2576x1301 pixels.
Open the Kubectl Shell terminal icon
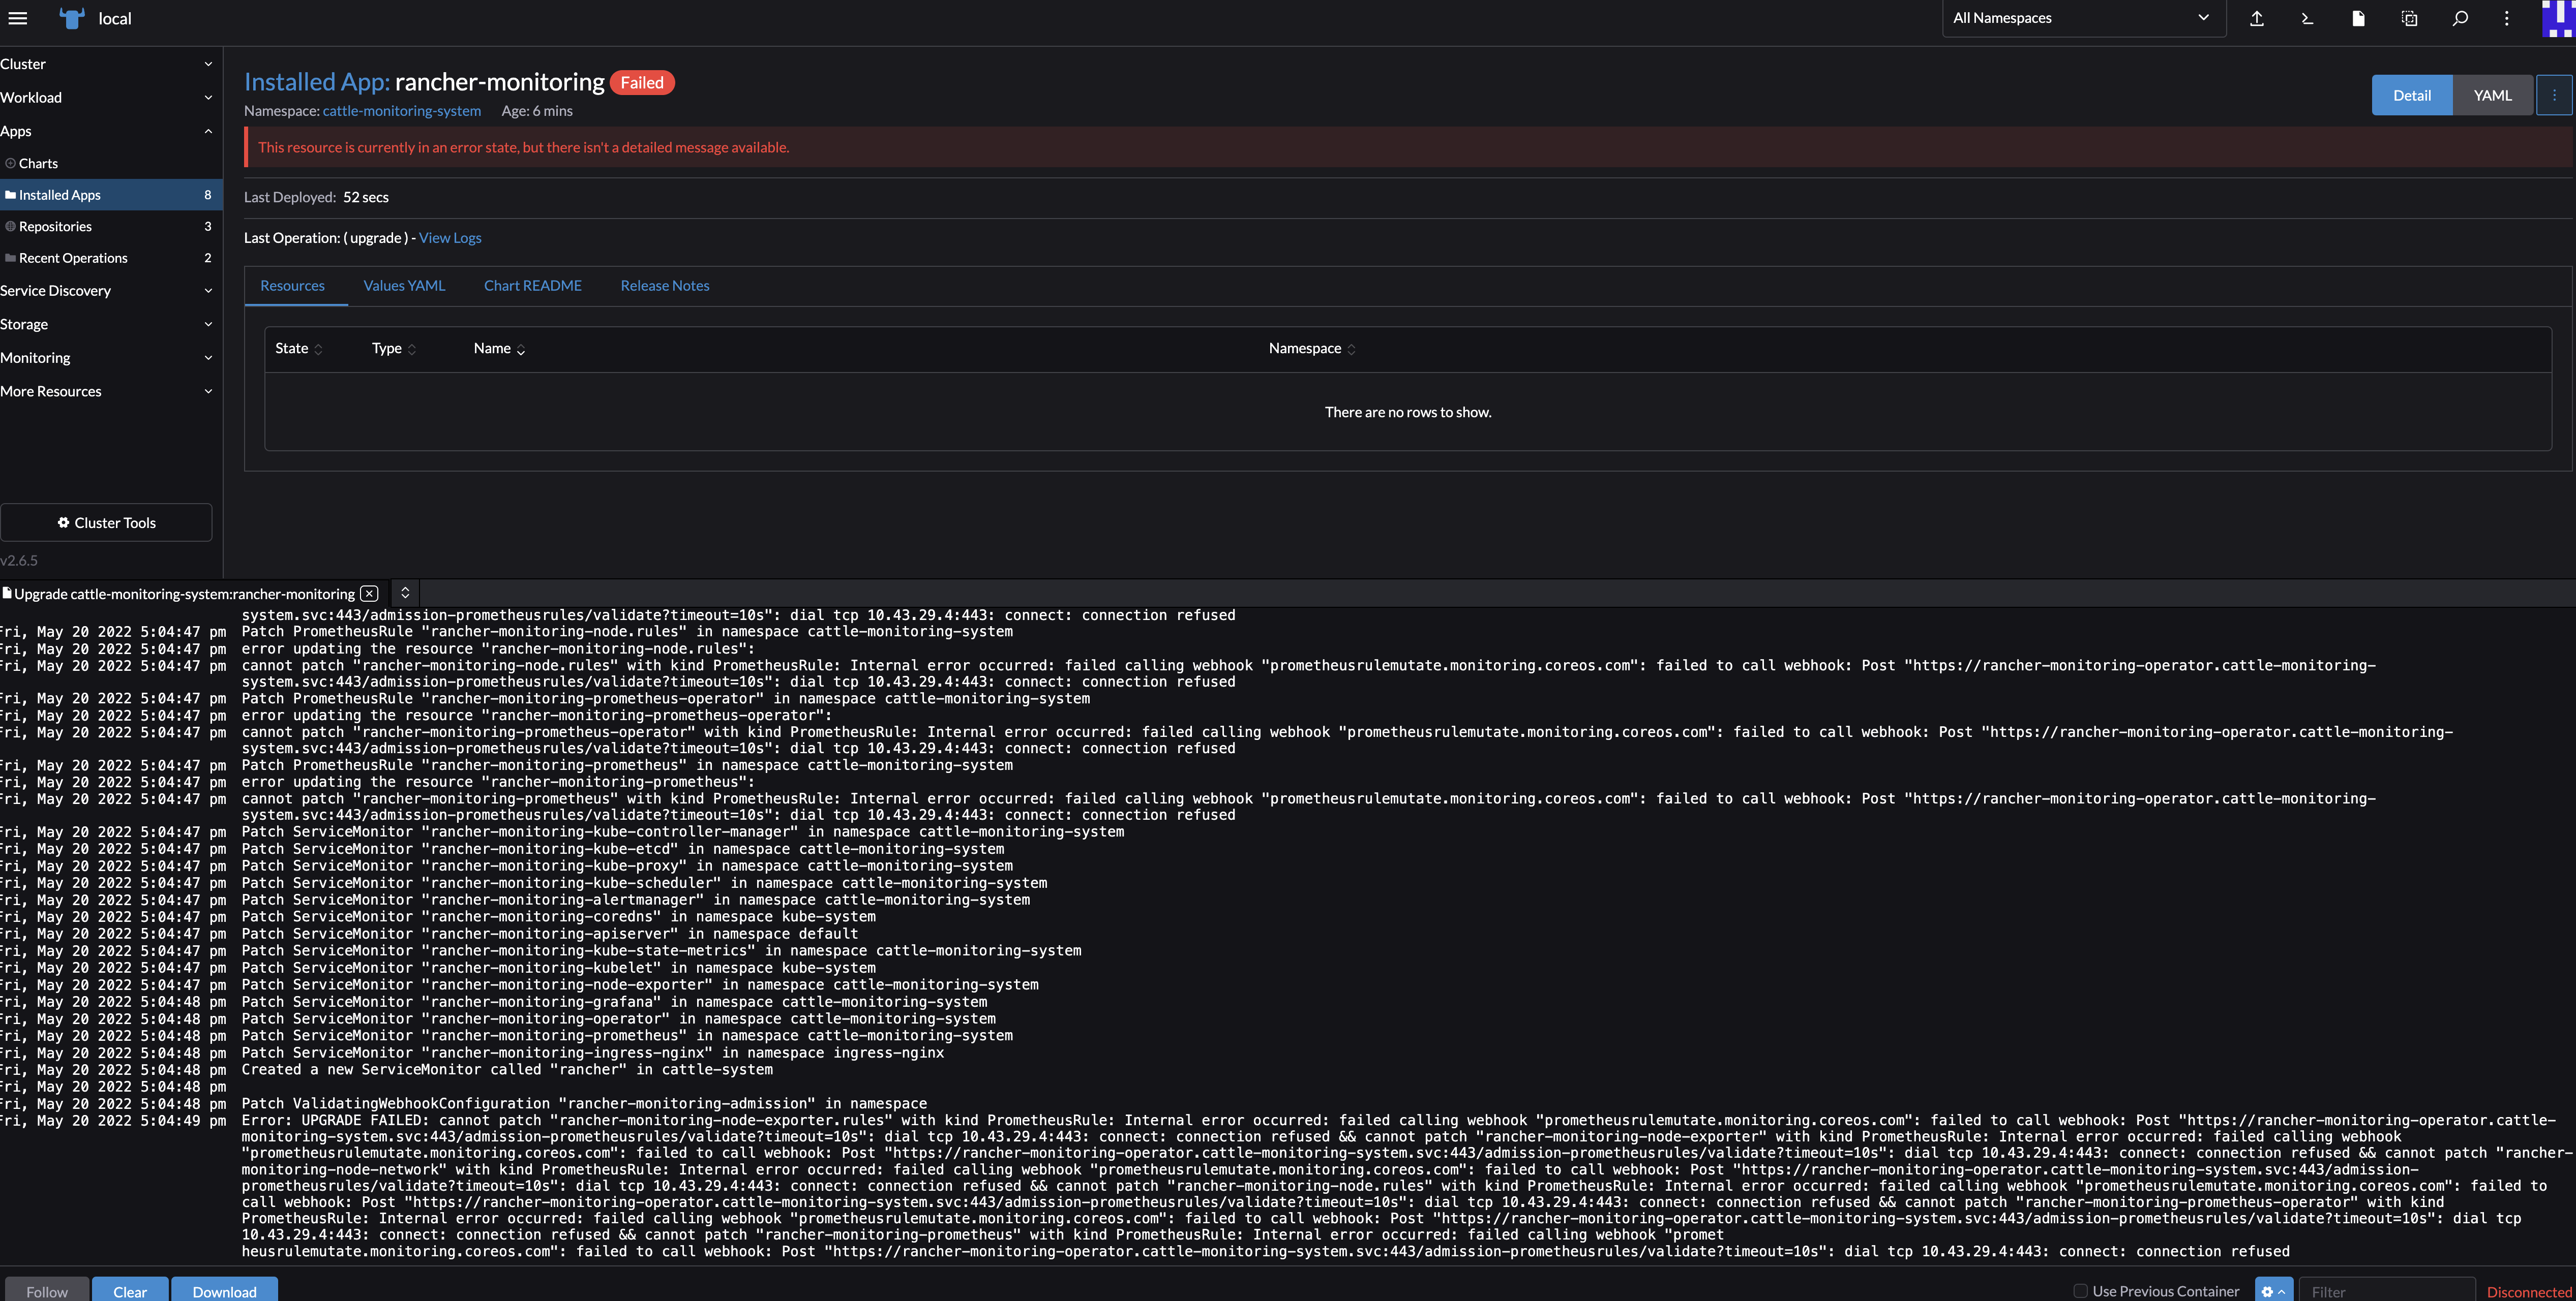click(2307, 18)
